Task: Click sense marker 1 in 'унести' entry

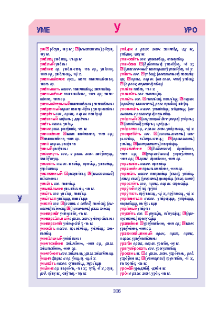Action: (x=62, y=204)
